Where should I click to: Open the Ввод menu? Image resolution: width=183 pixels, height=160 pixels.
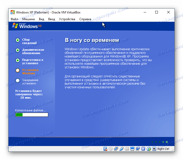[x=52, y=19]
